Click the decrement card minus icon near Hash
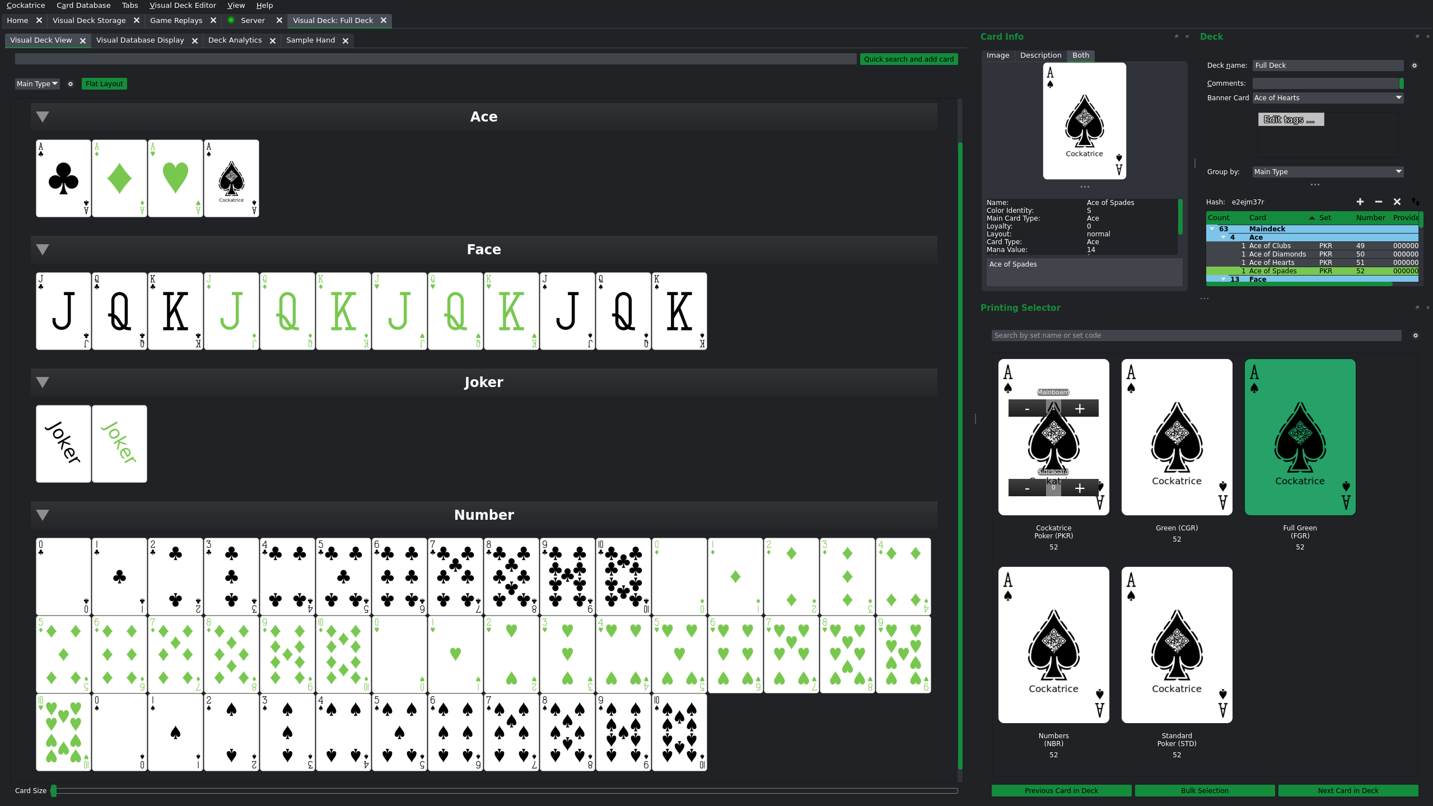This screenshot has height=806, width=1433. 1379,202
